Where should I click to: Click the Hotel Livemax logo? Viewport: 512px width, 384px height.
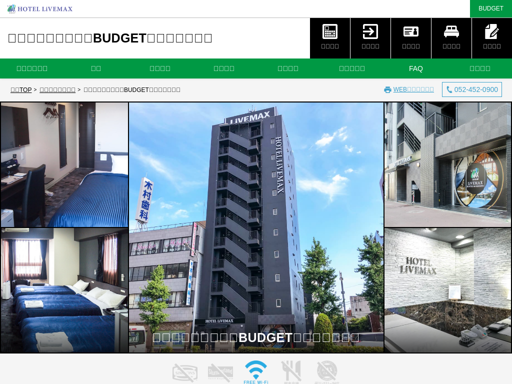40,9
